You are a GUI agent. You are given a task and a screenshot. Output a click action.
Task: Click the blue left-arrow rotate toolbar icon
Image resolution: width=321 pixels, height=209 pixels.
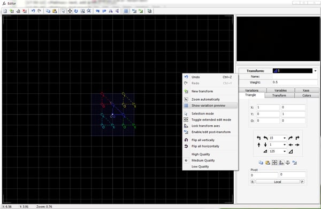coord(98,11)
